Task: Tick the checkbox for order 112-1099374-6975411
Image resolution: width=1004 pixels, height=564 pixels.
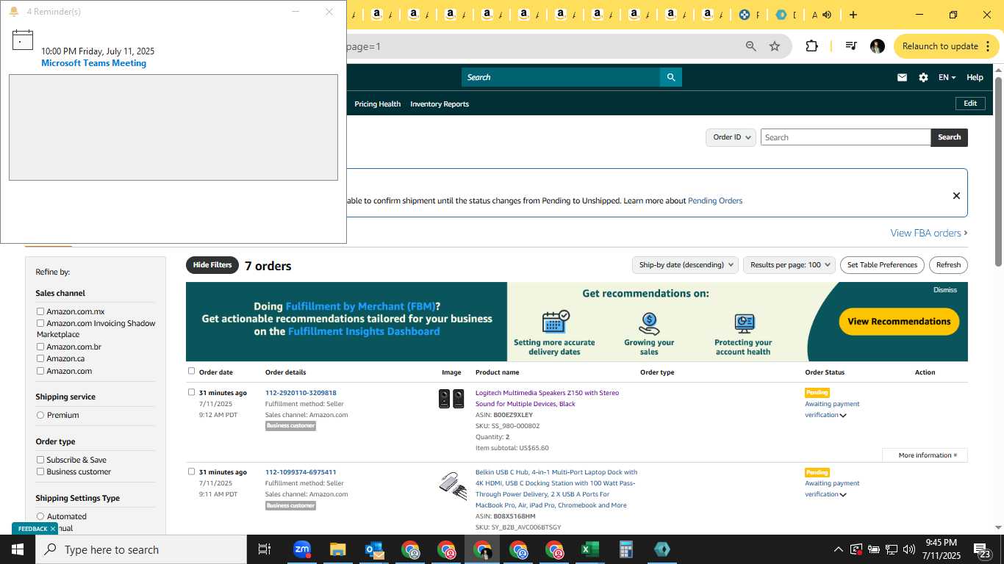Action: (x=192, y=471)
